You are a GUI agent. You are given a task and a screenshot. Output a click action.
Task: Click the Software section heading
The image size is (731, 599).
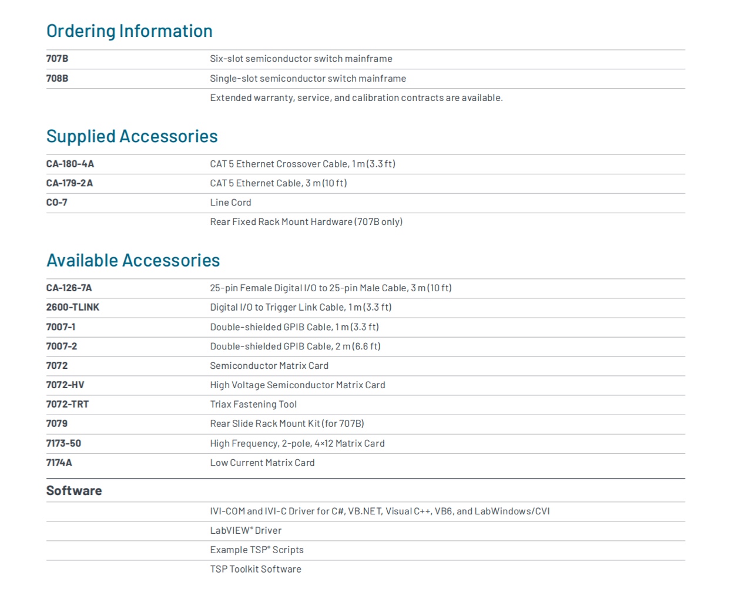[x=74, y=491]
